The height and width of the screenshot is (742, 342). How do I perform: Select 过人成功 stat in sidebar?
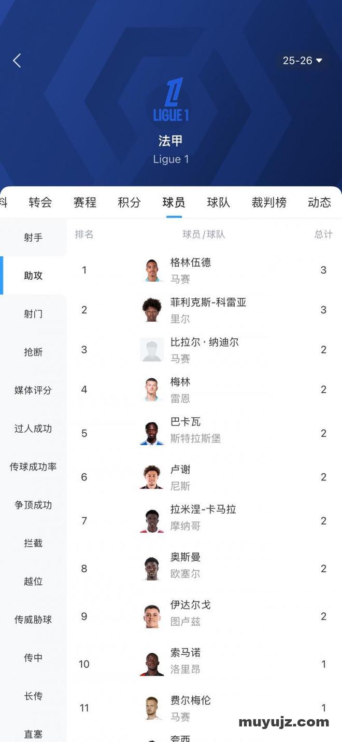tap(33, 429)
